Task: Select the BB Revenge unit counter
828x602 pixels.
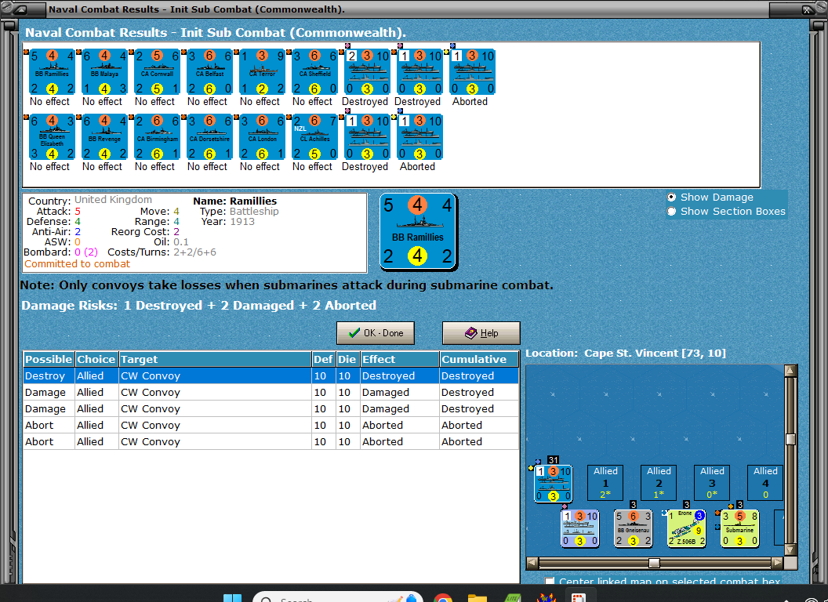Action: (104, 136)
